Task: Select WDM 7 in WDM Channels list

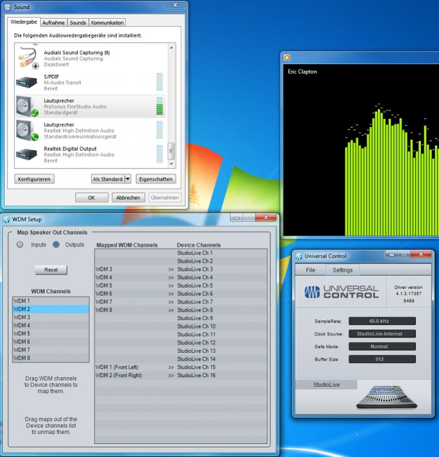Action: tap(51, 350)
